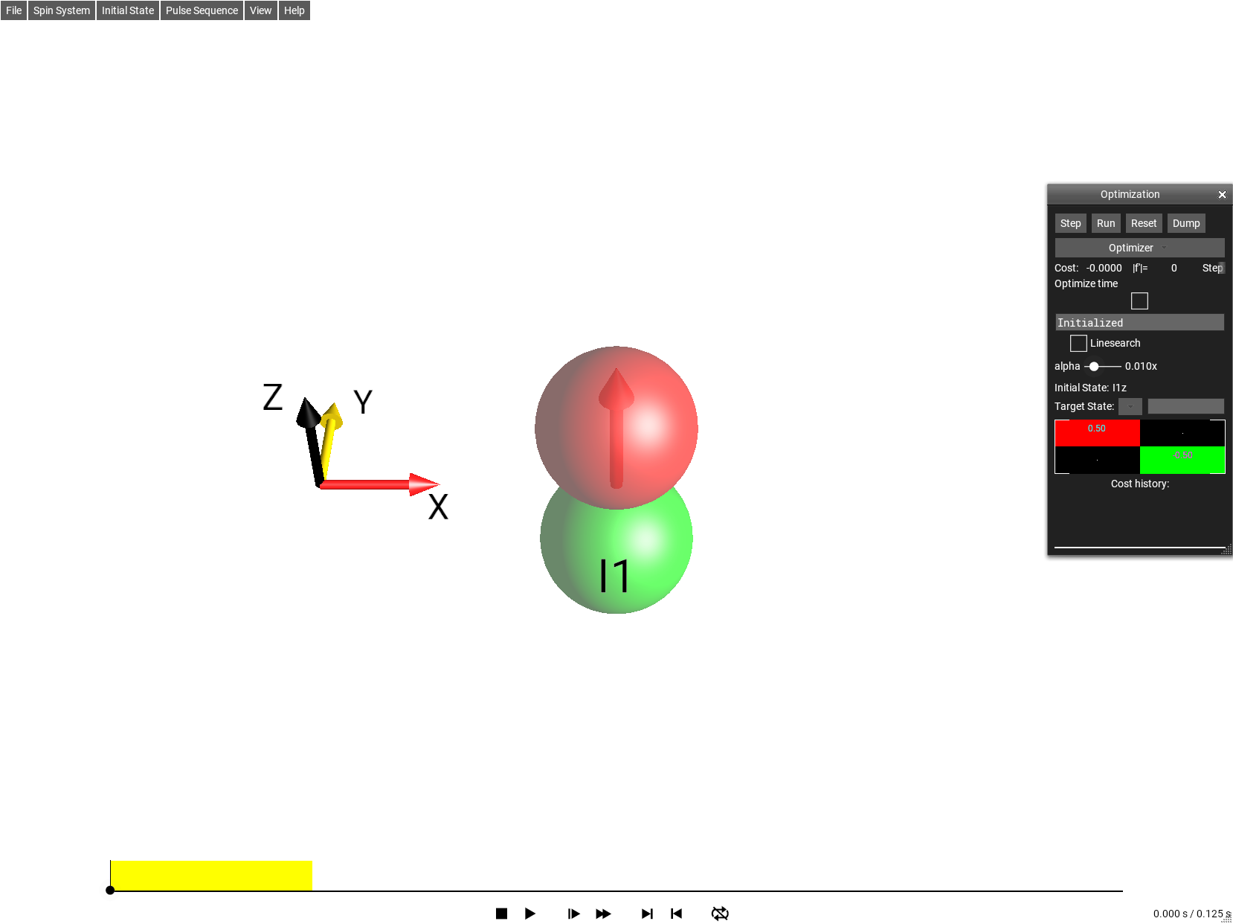Close the Optimization panel
1233x924 pixels.
(x=1222, y=195)
